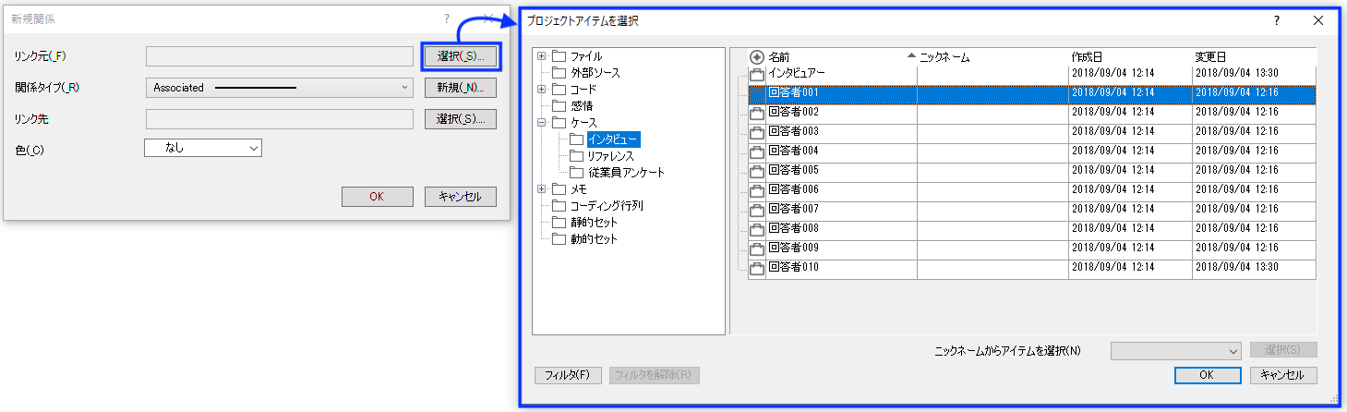Click the 従業員アンケート folder icon
Screen dimensions: 1347x412
(577, 173)
